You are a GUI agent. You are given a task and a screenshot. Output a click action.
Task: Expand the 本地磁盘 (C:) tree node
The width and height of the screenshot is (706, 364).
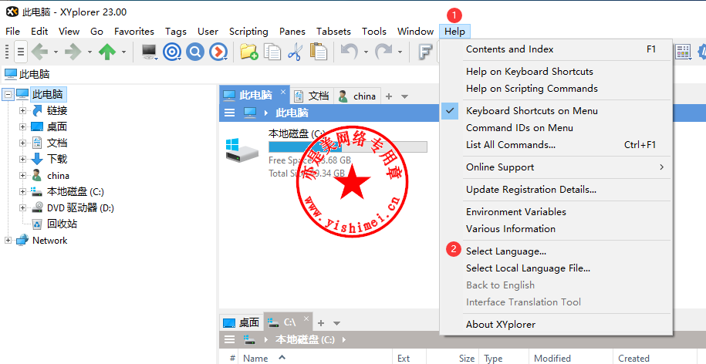point(22,192)
